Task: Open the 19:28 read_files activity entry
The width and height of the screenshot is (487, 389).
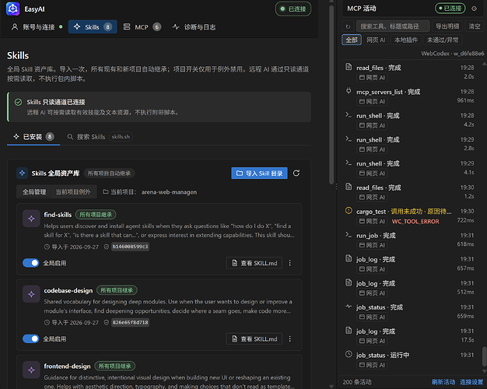Action: [x=410, y=72]
